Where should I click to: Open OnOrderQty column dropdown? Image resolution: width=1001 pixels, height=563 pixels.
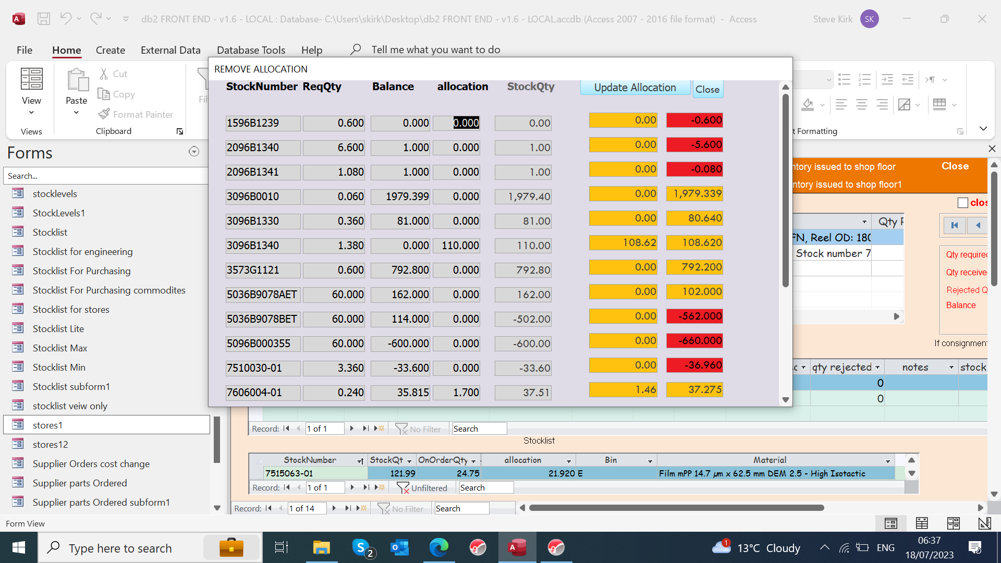click(473, 461)
